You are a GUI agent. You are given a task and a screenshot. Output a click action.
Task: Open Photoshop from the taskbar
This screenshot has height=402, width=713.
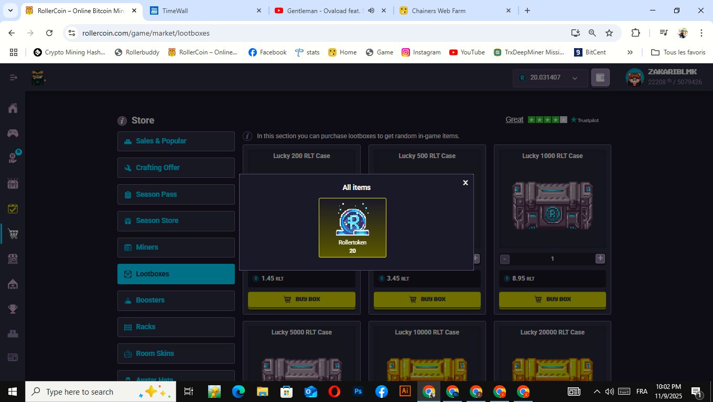[x=358, y=392]
